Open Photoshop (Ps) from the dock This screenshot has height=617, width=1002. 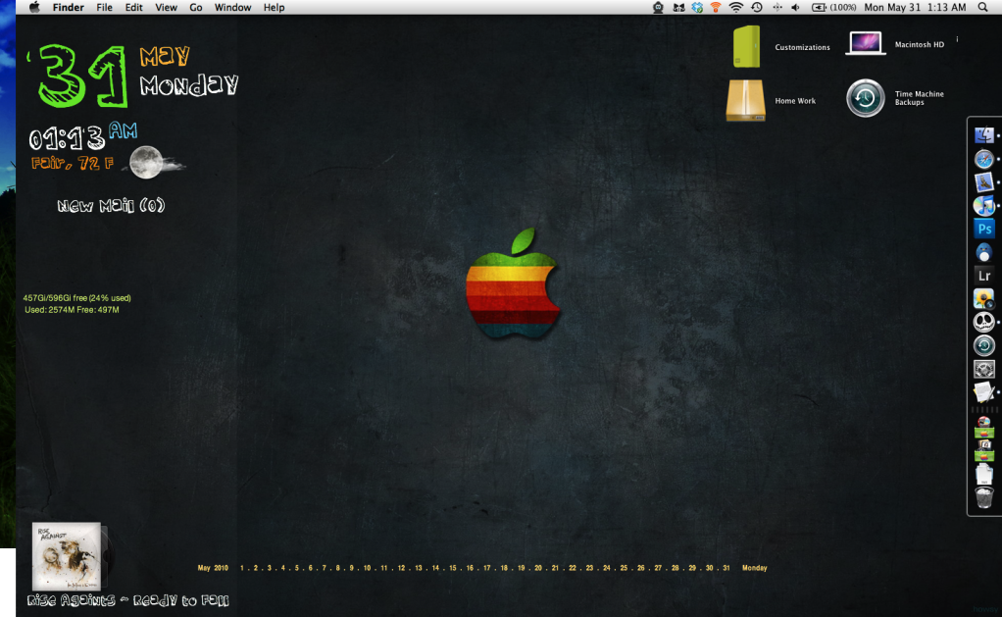tap(984, 229)
